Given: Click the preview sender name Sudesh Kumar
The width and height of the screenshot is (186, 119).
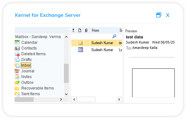Looking at the screenshot, I should tap(137, 42).
